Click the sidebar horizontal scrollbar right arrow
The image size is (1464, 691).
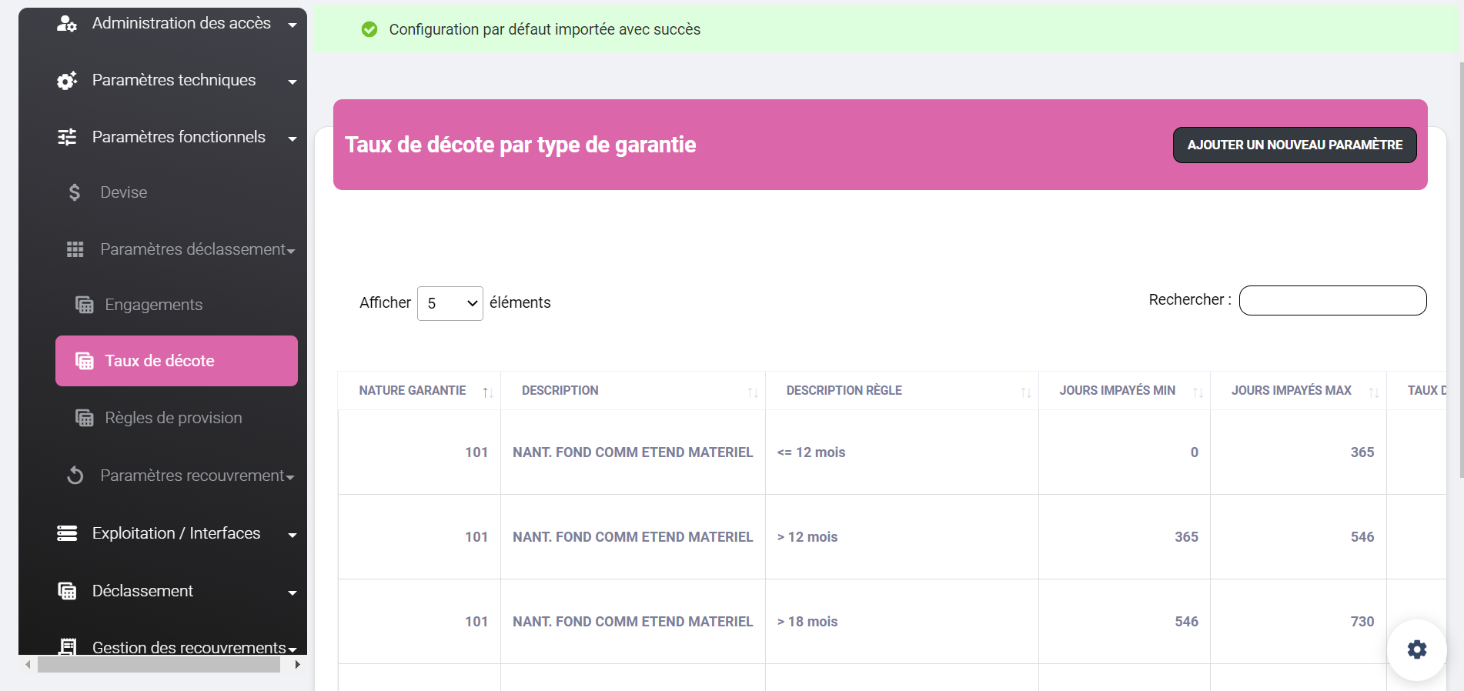coord(297,664)
